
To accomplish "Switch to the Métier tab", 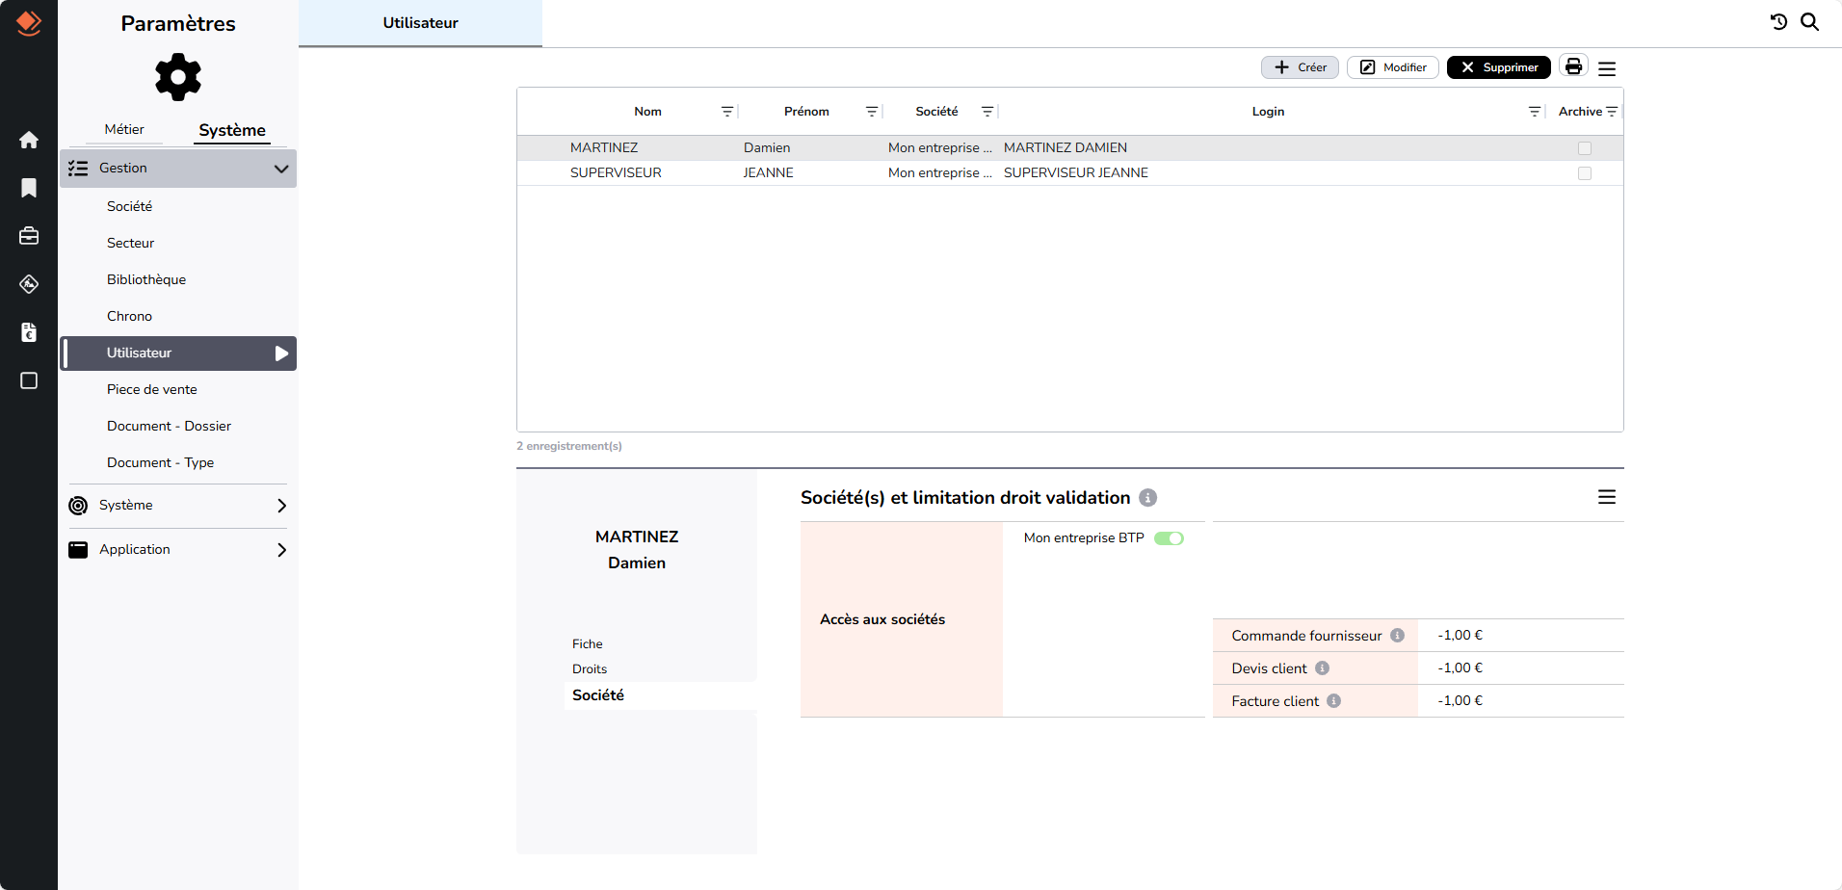I will coord(124,129).
